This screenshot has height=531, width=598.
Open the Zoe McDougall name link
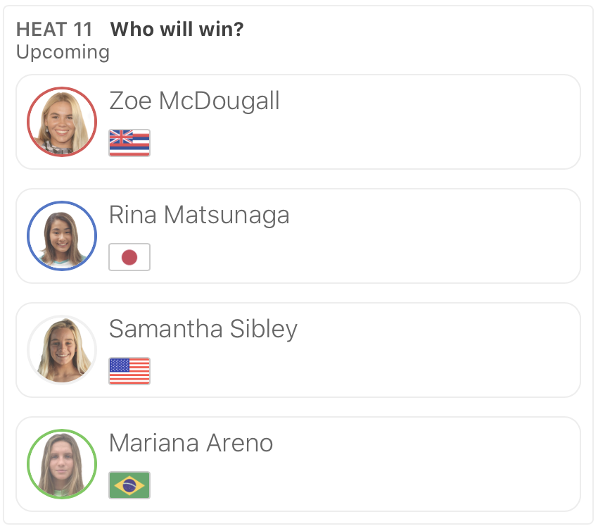[194, 101]
